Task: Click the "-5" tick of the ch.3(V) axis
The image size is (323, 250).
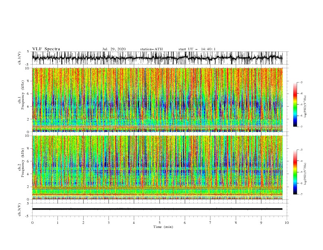Action: click(x=28, y=216)
